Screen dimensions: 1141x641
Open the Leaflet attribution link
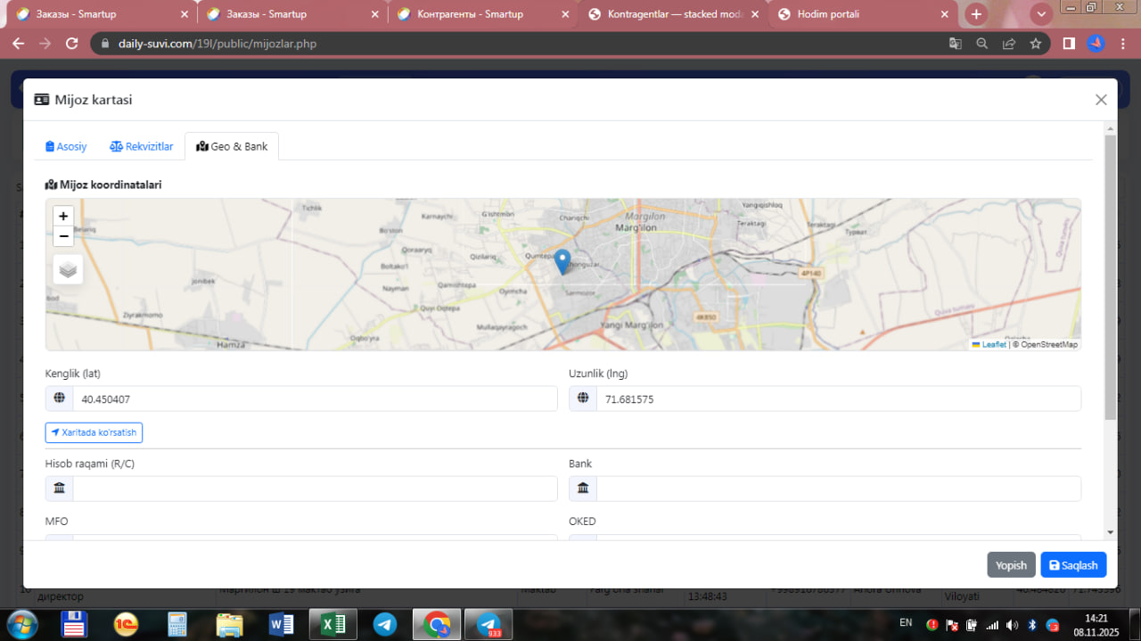click(x=993, y=344)
